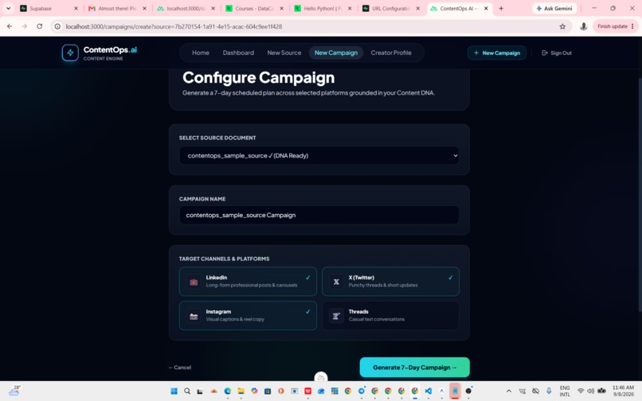The width and height of the screenshot is (642, 401).
Task: Open the Finish update menu
Action: point(616,26)
